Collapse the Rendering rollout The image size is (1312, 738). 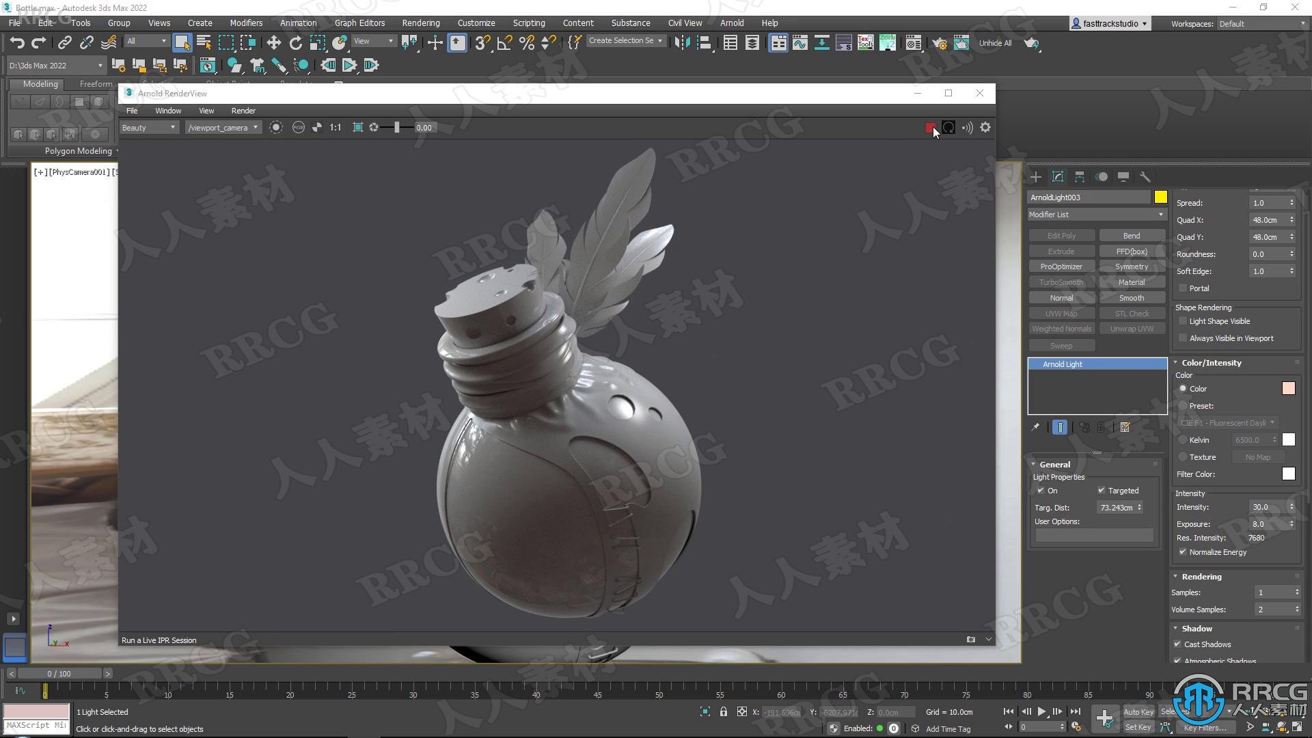click(1201, 577)
